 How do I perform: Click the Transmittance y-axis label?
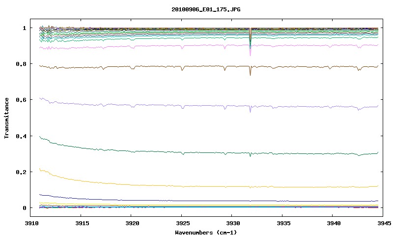(6, 118)
